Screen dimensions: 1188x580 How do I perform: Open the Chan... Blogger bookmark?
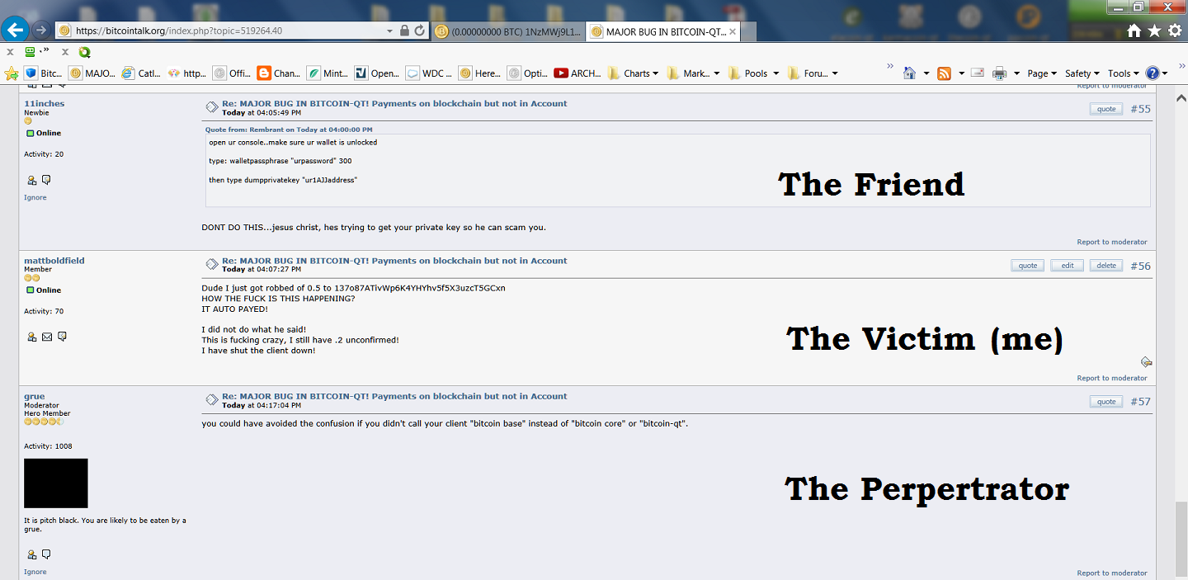[x=279, y=73]
